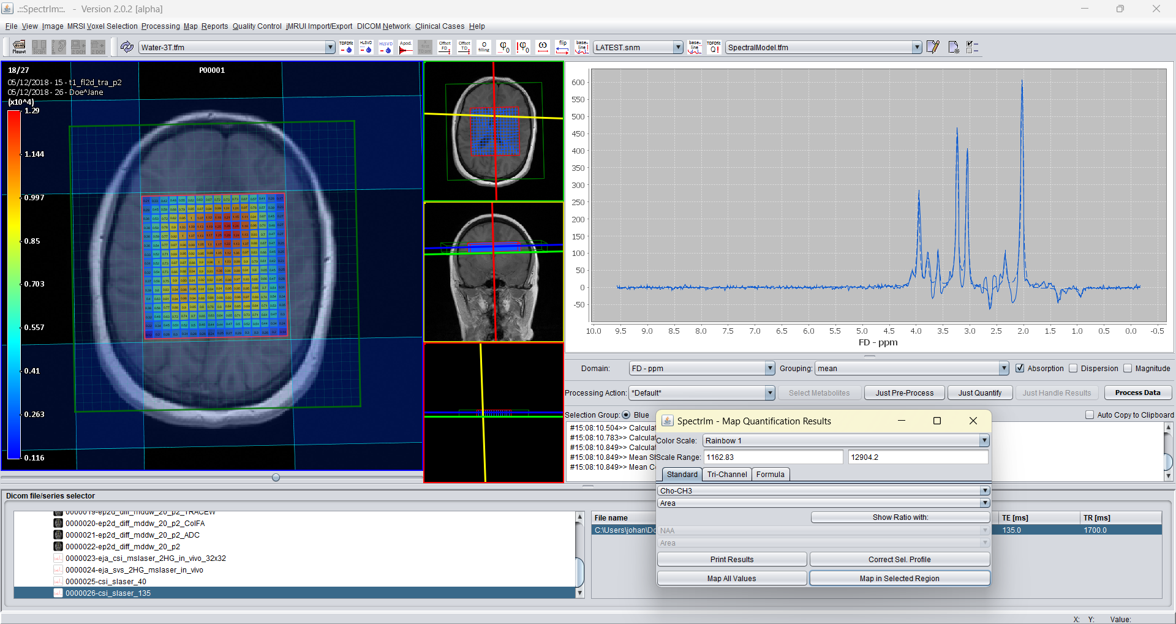Open the Processing menu
This screenshot has height=624, width=1176.
click(160, 26)
